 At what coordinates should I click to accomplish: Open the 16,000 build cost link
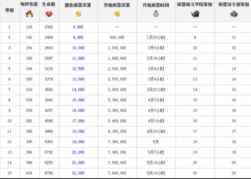[x=78, y=110]
